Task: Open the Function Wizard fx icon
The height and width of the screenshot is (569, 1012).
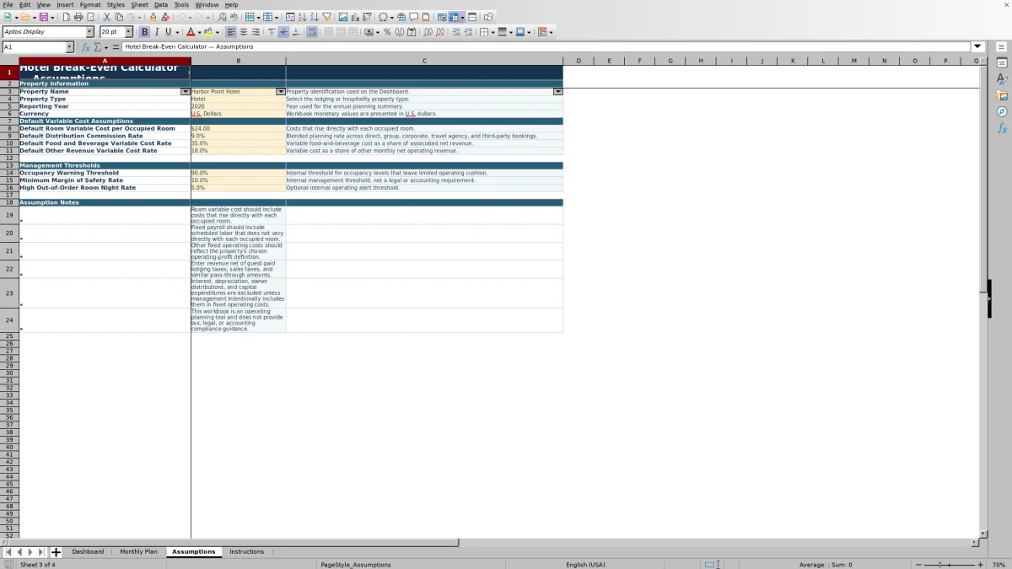Action: coord(85,47)
